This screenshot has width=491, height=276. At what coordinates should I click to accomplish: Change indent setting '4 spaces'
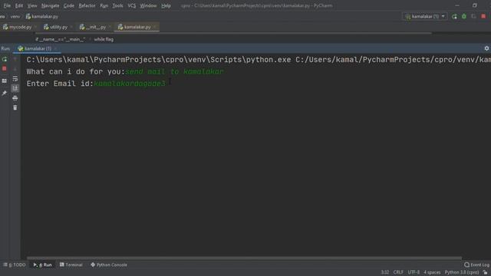point(432,272)
